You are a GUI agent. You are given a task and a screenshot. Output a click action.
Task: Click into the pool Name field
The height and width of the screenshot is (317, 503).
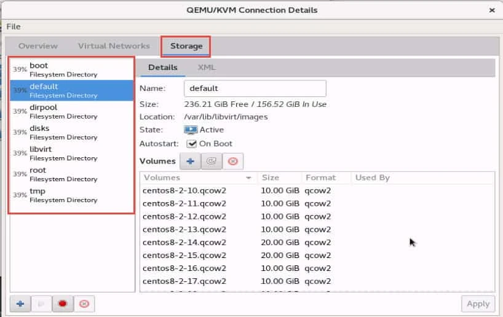(x=255, y=88)
